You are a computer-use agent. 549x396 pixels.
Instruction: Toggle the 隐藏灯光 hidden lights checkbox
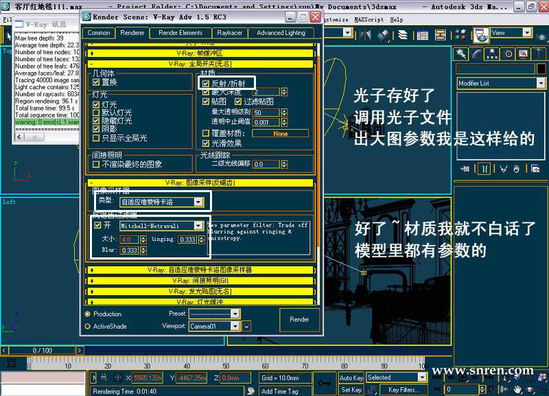pyautogui.click(x=96, y=120)
